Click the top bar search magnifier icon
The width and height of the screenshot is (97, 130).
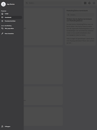pos(27,3)
